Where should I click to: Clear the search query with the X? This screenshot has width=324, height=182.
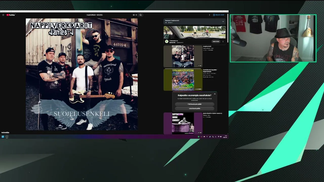pos(136,15)
